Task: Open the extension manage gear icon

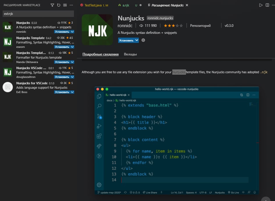Action: (x=143, y=40)
